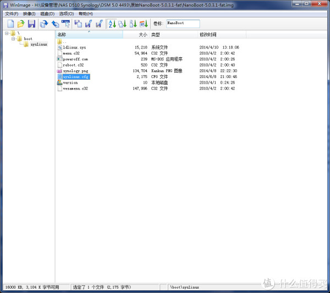Click the 卷标 NanoBoot label field
The height and width of the screenshot is (293, 330).
(x=183, y=24)
